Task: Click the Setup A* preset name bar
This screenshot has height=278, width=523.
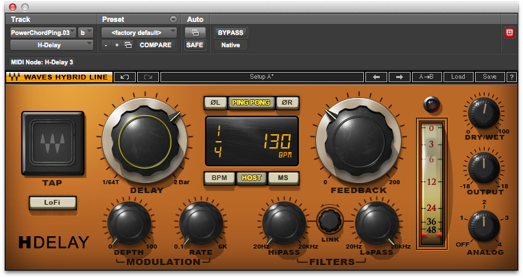Action: point(262,77)
